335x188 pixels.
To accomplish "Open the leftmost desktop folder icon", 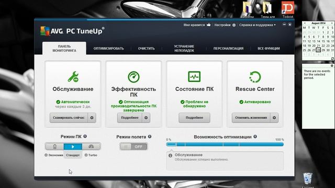I will 248,9.
